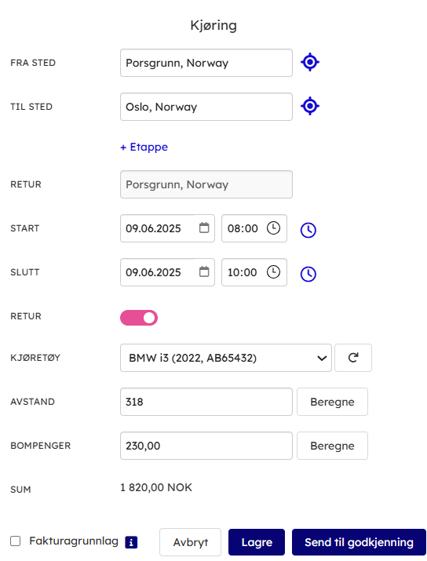The height and width of the screenshot is (561, 427).
Task: Click Beregne next to Avstand
Action: 332,402
